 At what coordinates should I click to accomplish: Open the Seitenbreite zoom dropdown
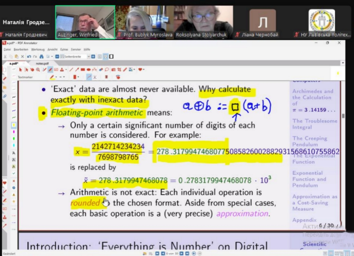coord(88,56)
